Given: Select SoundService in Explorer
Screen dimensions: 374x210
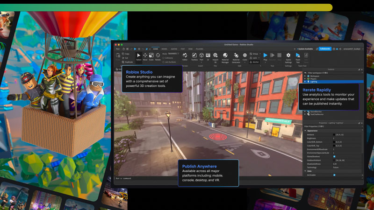Looking at the screenshot, I should pos(316,112).
